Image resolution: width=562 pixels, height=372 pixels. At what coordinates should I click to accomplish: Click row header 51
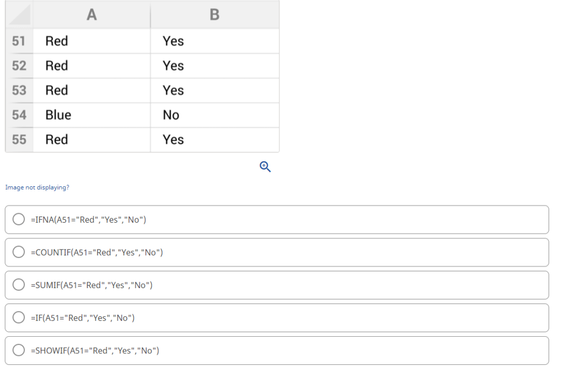[x=19, y=41]
